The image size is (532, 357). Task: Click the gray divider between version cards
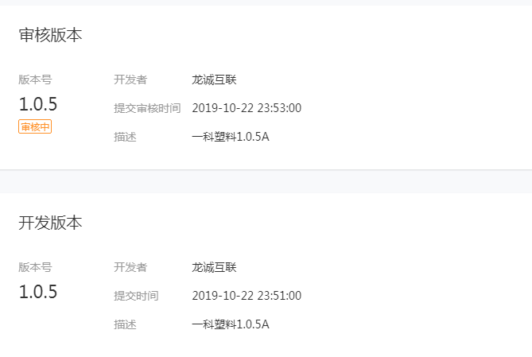266,181
